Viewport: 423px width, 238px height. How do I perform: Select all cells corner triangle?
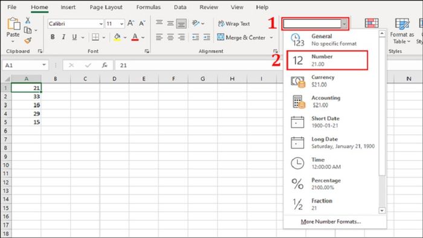[x=7, y=79]
